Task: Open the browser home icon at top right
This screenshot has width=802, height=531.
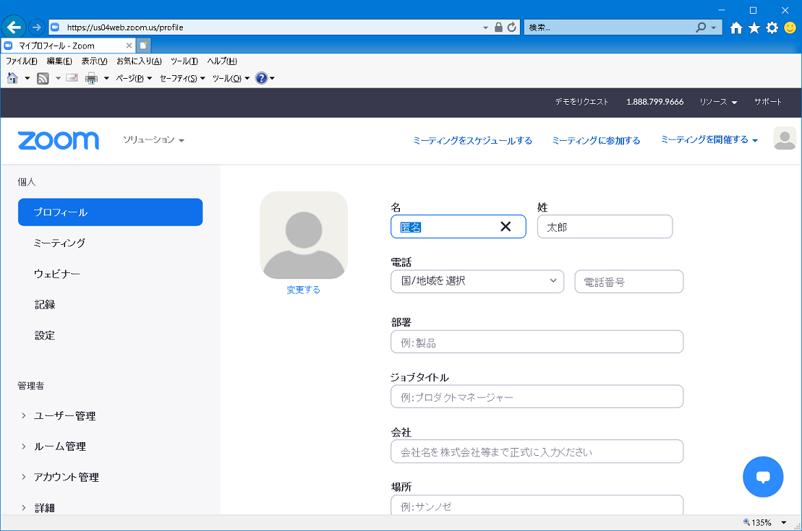Action: tap(736, 27)
